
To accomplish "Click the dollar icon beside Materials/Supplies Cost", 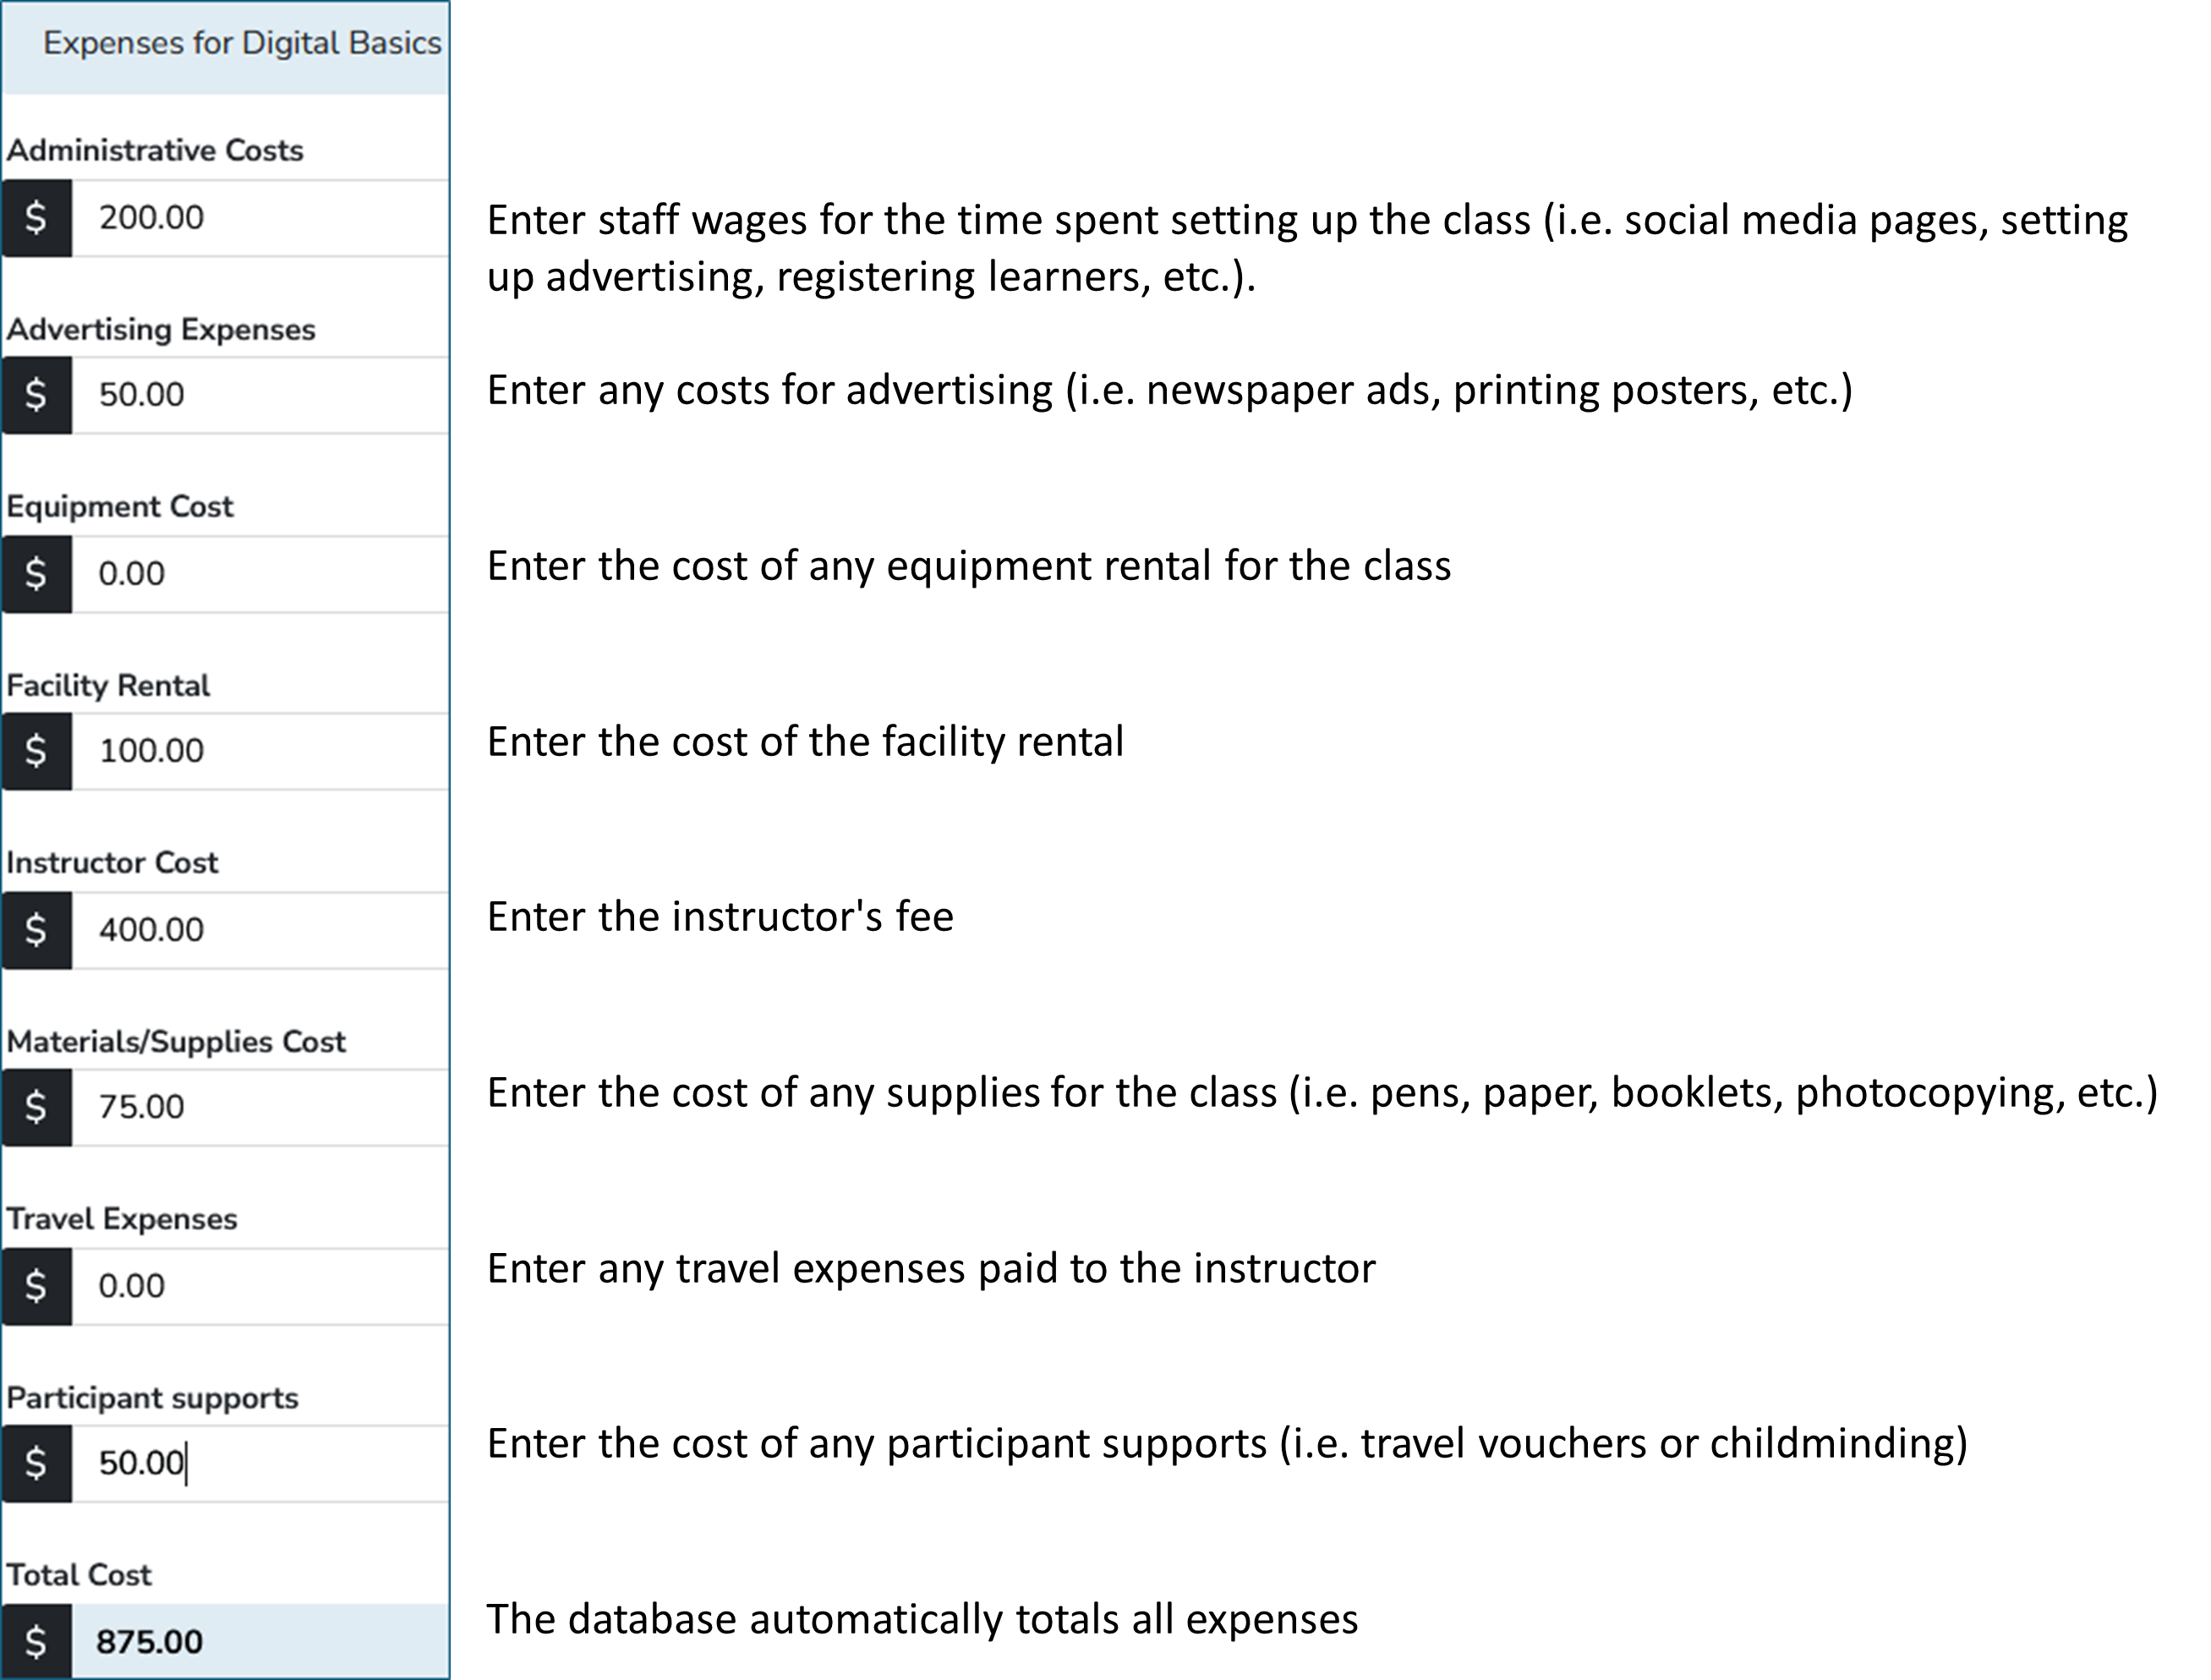I will [37, 1107].
